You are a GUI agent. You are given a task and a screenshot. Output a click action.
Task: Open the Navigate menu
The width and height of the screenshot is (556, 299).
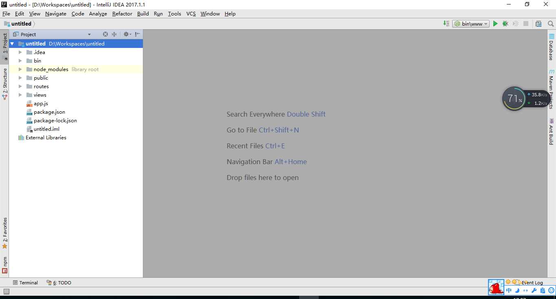coord(56,14)
